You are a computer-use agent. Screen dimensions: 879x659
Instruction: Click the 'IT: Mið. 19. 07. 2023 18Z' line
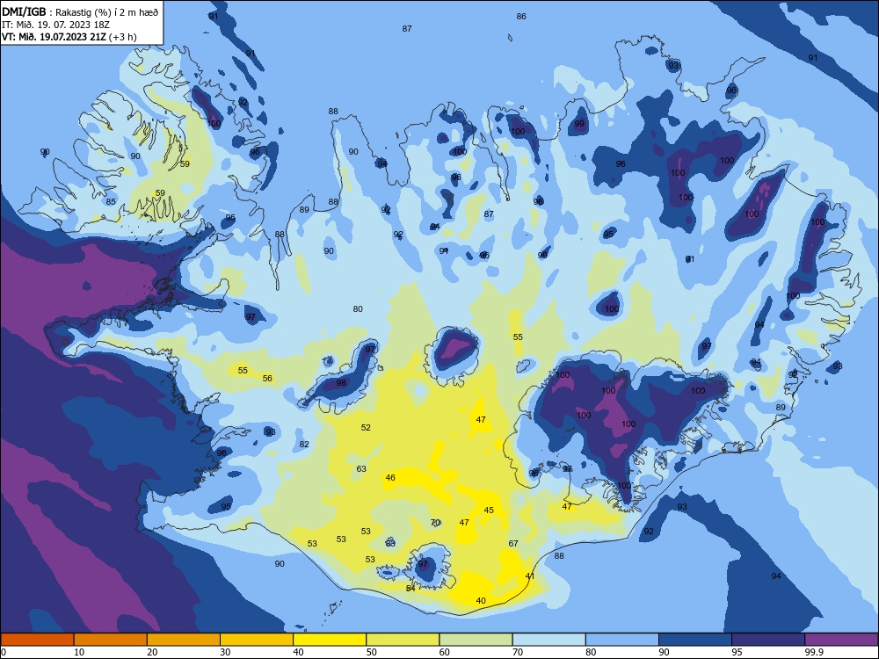coord(55,25)
